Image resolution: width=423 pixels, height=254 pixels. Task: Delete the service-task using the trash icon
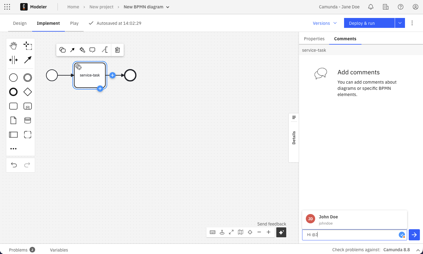point(117,50)
